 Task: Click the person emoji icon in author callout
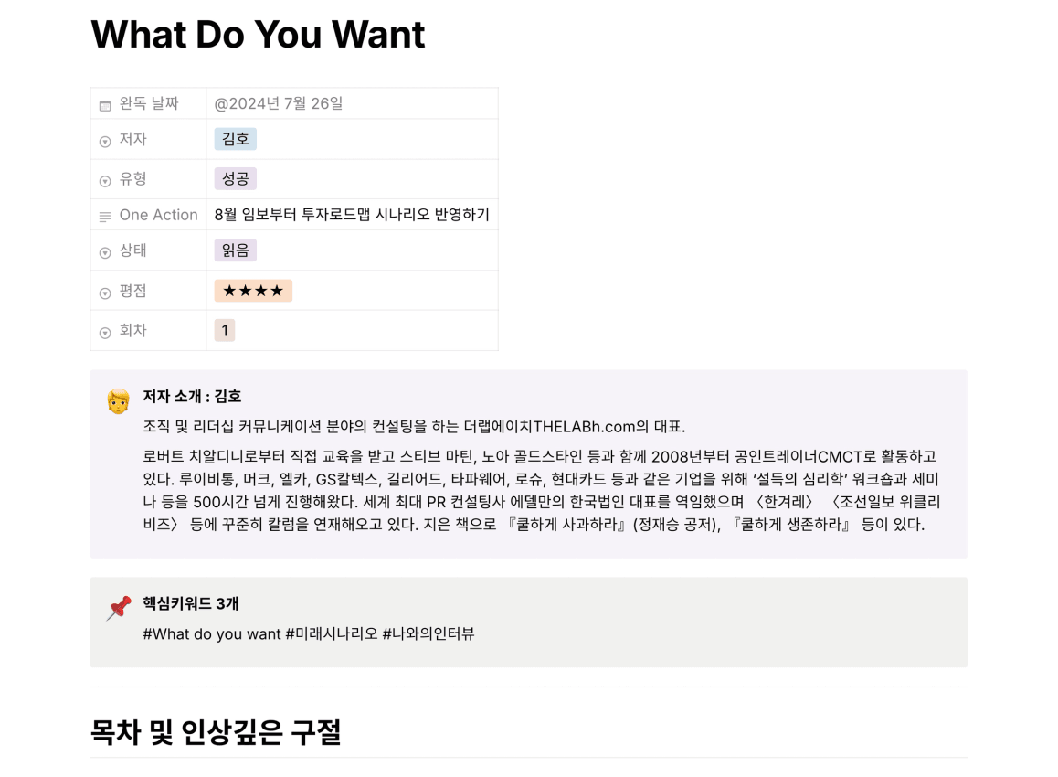pos(118,401)
